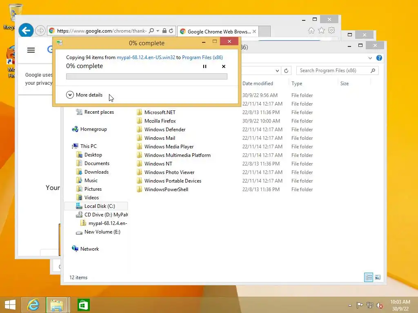This screenshot has width=418, height=313.
Task: Open Homegroup in navigation pane
Action: click(x=89, y=129)
